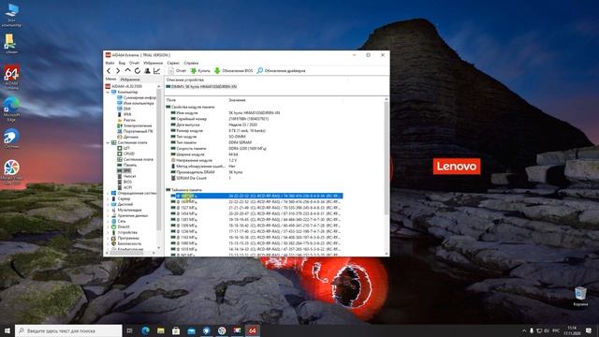
Task: Switch to the Меню sidebar tab
Action: [x=110, y=79]
